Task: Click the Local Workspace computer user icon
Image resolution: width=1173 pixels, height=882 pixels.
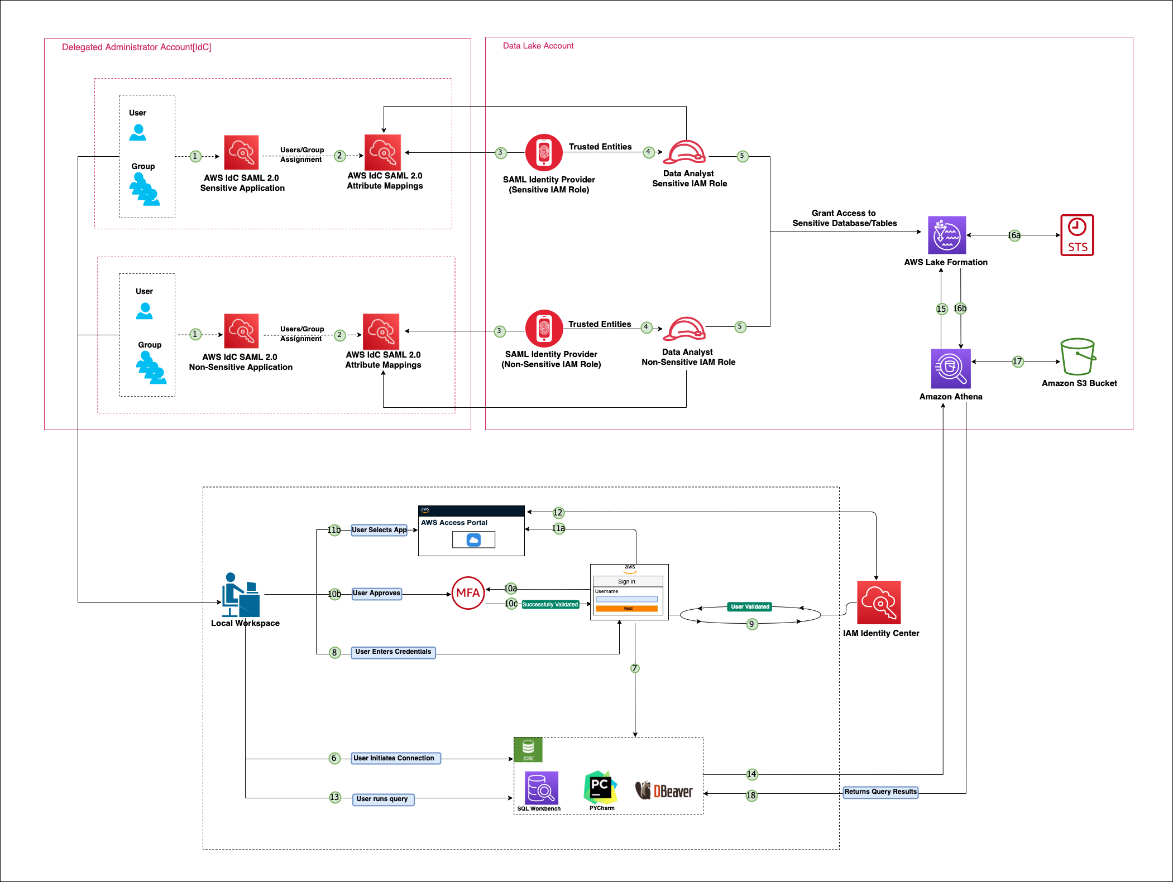Action: tap(241, 594)
